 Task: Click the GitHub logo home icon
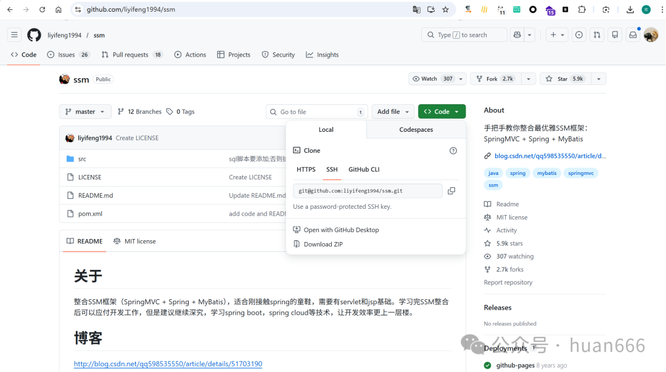34,35
